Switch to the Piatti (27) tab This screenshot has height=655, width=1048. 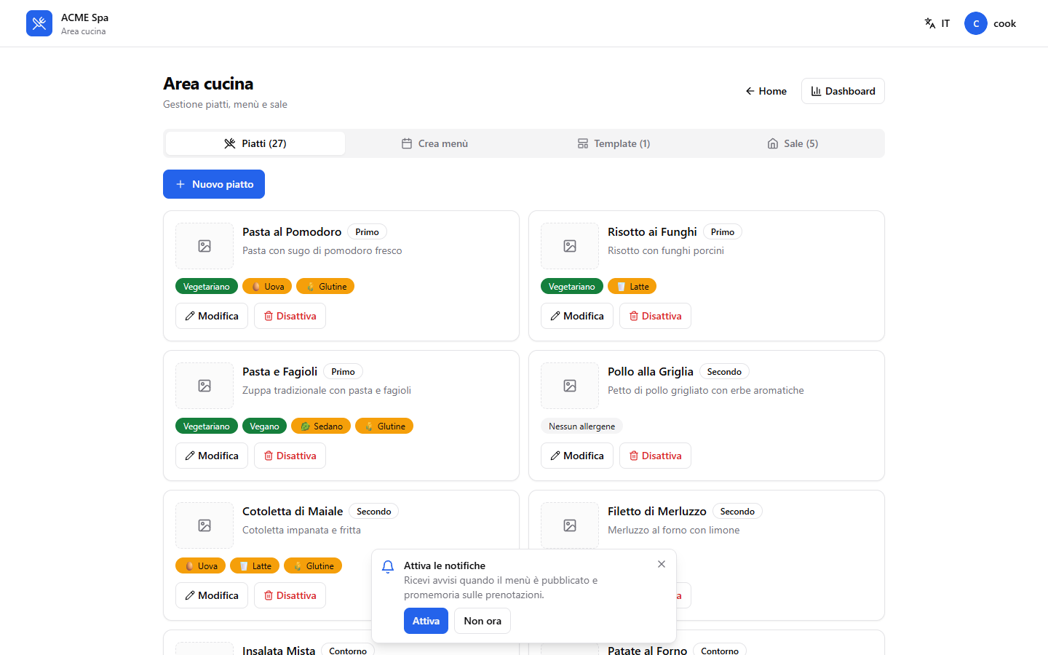(255, 143)
